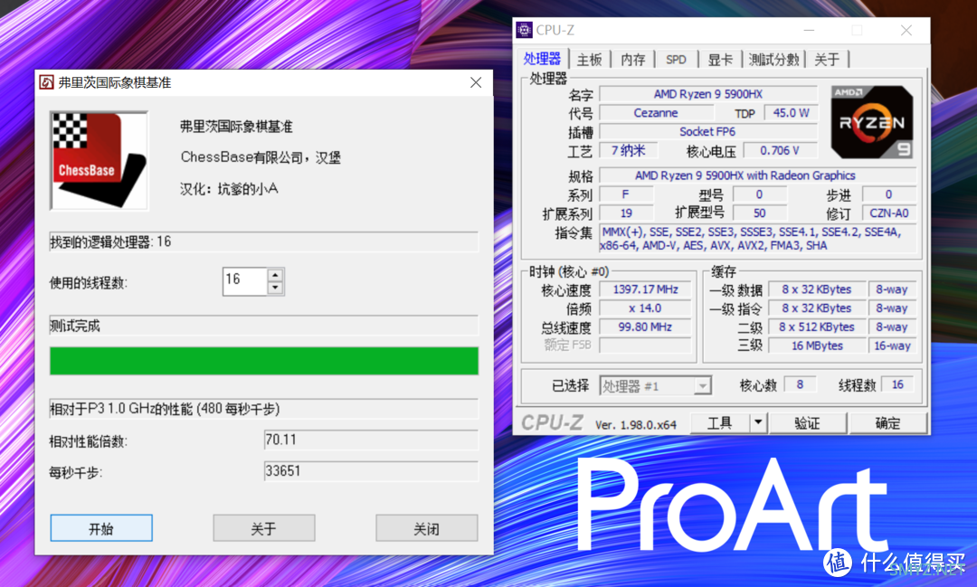Click the 开始 button to start benchmark
Image resolution: width=977 pixels, height=587 pixels.
click(x=101, y=528)
